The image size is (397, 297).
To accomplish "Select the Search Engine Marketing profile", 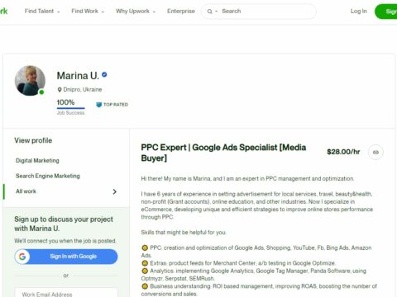I will click(48, 176).
